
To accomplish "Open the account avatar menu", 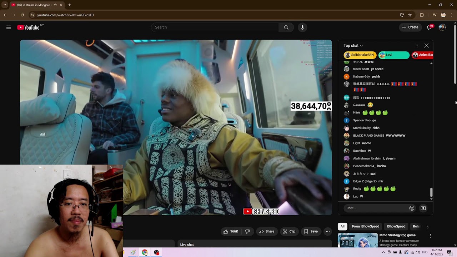I will point(442,27).
